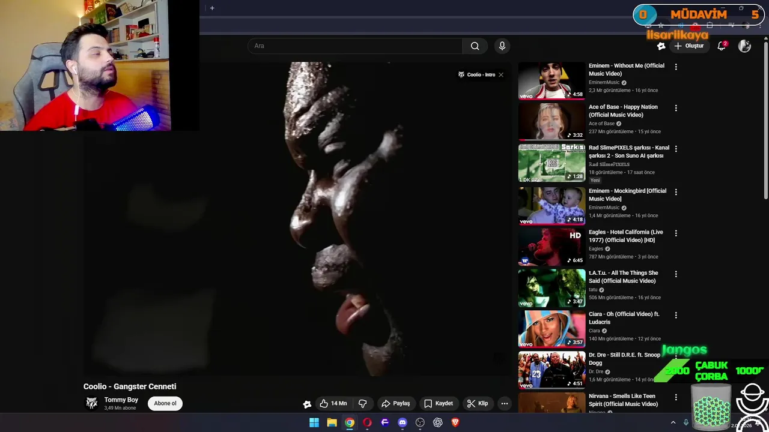This screenshot has width=769, height=432.
Task: Open the YouTube account avatar menu
Action: click(x=744, y=46)
